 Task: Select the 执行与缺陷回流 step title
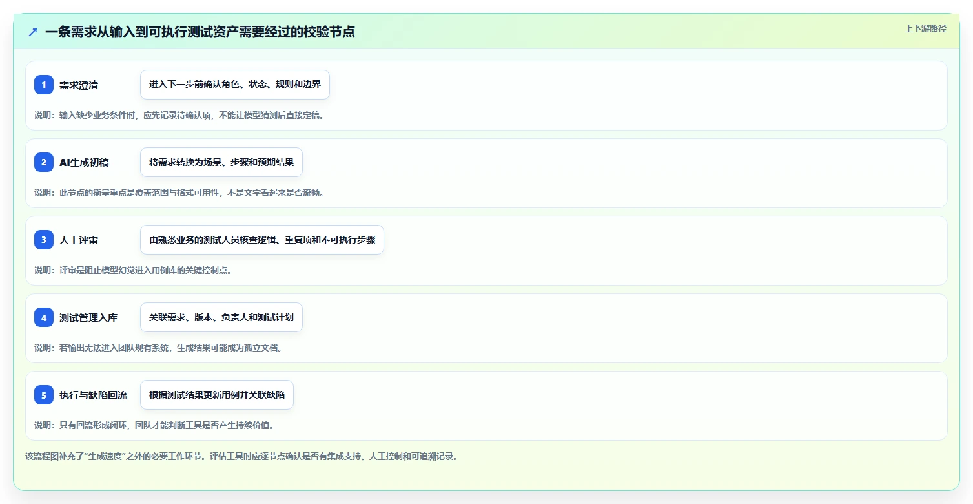[x=94, y=395]
